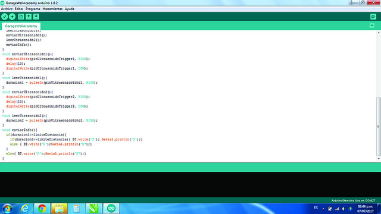Click the text 'void leerUtrasonido2(){'

24,116
